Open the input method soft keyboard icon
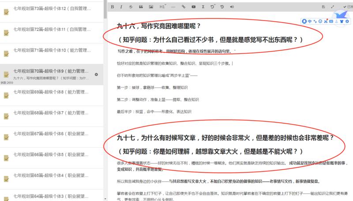353x201 pixels. pyautogui.click(x=331, y=21)
